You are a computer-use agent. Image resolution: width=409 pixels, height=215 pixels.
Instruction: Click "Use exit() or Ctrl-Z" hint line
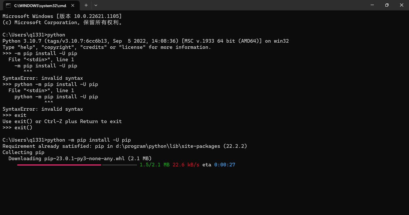tap(62, 121)
